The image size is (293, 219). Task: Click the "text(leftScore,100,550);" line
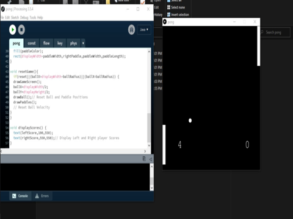coord(33,133)
